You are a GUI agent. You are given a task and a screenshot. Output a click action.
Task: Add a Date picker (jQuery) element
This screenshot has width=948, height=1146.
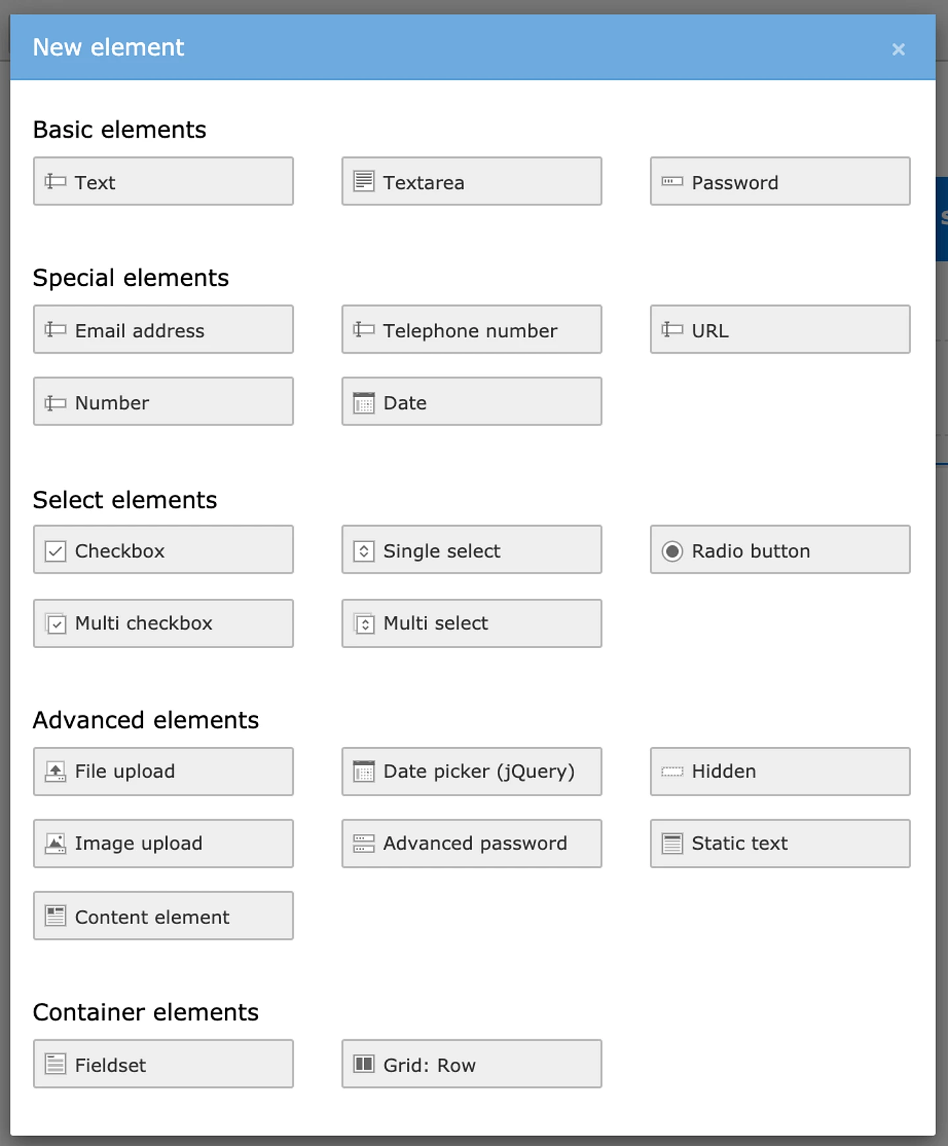click(x=471, y=771)
